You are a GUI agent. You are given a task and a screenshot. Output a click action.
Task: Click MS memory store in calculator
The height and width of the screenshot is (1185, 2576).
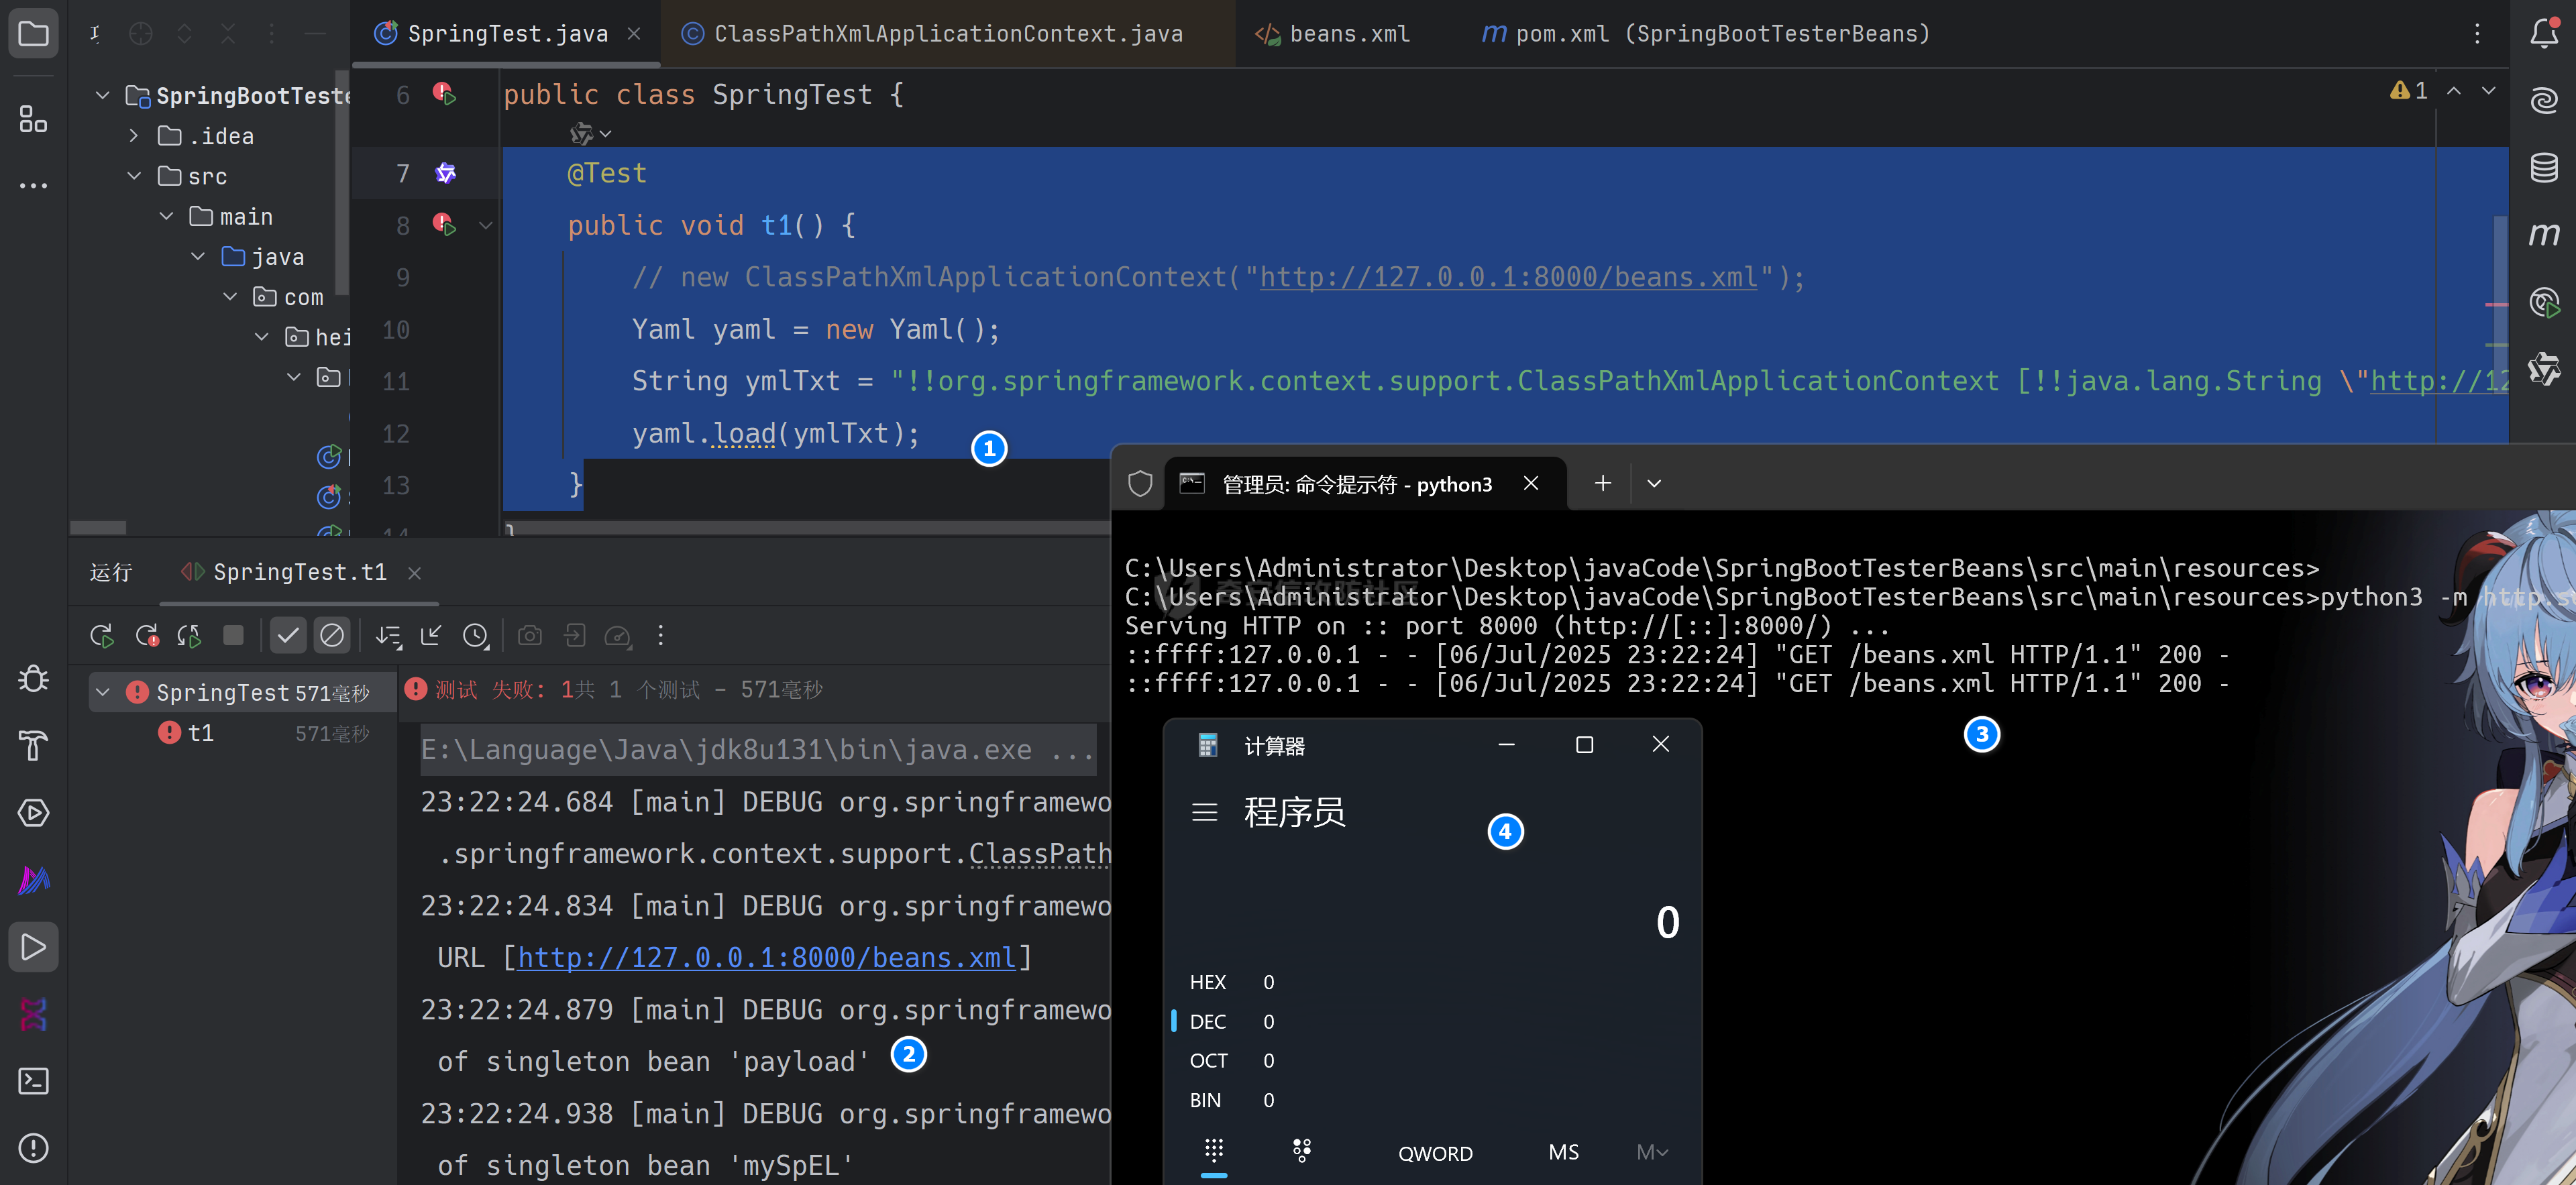point(1563,1152)
